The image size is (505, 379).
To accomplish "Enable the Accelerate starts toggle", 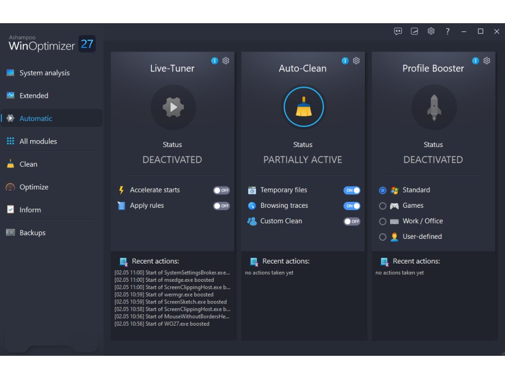I will pyautogui.click(x=221, y=190).
